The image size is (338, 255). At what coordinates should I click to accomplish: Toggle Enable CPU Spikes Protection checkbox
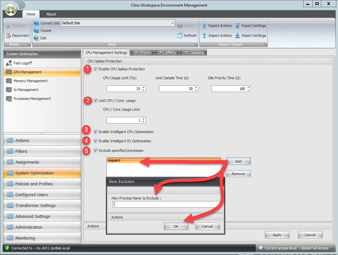tap(96, 69)
